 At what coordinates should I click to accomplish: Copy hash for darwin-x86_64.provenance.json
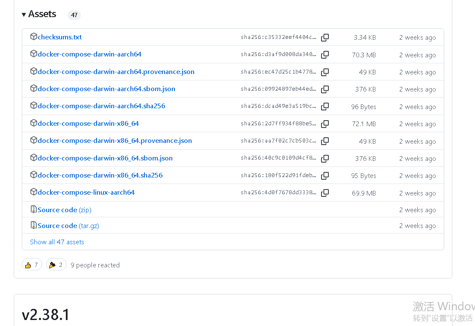[325, 141]
